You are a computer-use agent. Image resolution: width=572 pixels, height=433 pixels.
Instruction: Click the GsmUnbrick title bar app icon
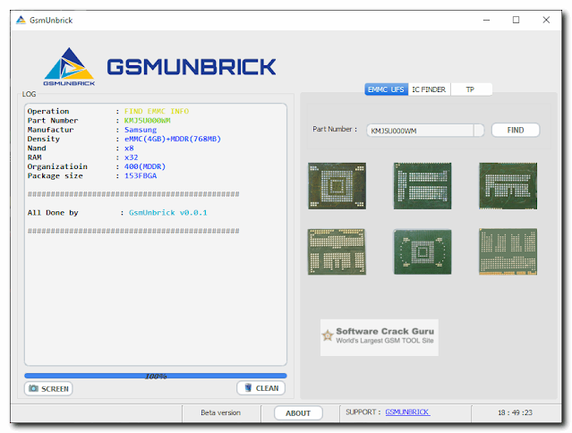pos(21,20)
